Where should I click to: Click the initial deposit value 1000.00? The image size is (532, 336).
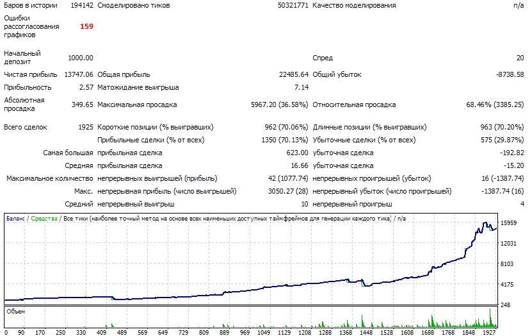[x=81, y=58]
